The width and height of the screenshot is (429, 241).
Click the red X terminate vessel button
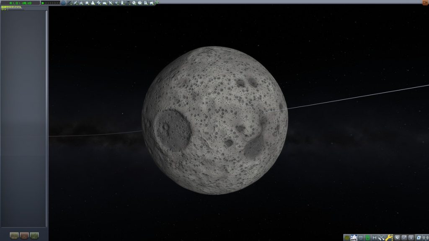click(24, 235)
